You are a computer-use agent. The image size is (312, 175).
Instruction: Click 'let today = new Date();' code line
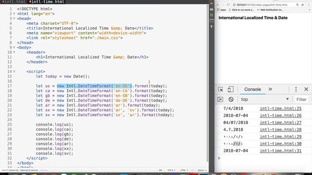pos(63,76)
